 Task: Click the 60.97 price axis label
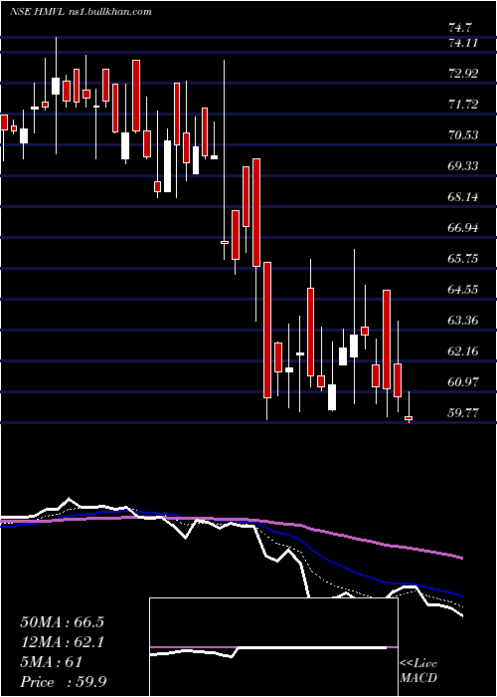463,382
